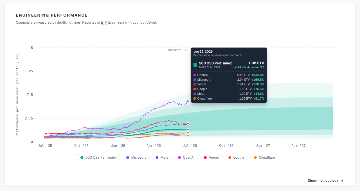Click the '6.48 ETV' OpenAI value
This screenshot has width=360, height=191.
point(244,75)
